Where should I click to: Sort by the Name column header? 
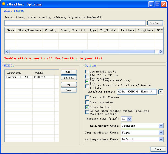(10, 30)
